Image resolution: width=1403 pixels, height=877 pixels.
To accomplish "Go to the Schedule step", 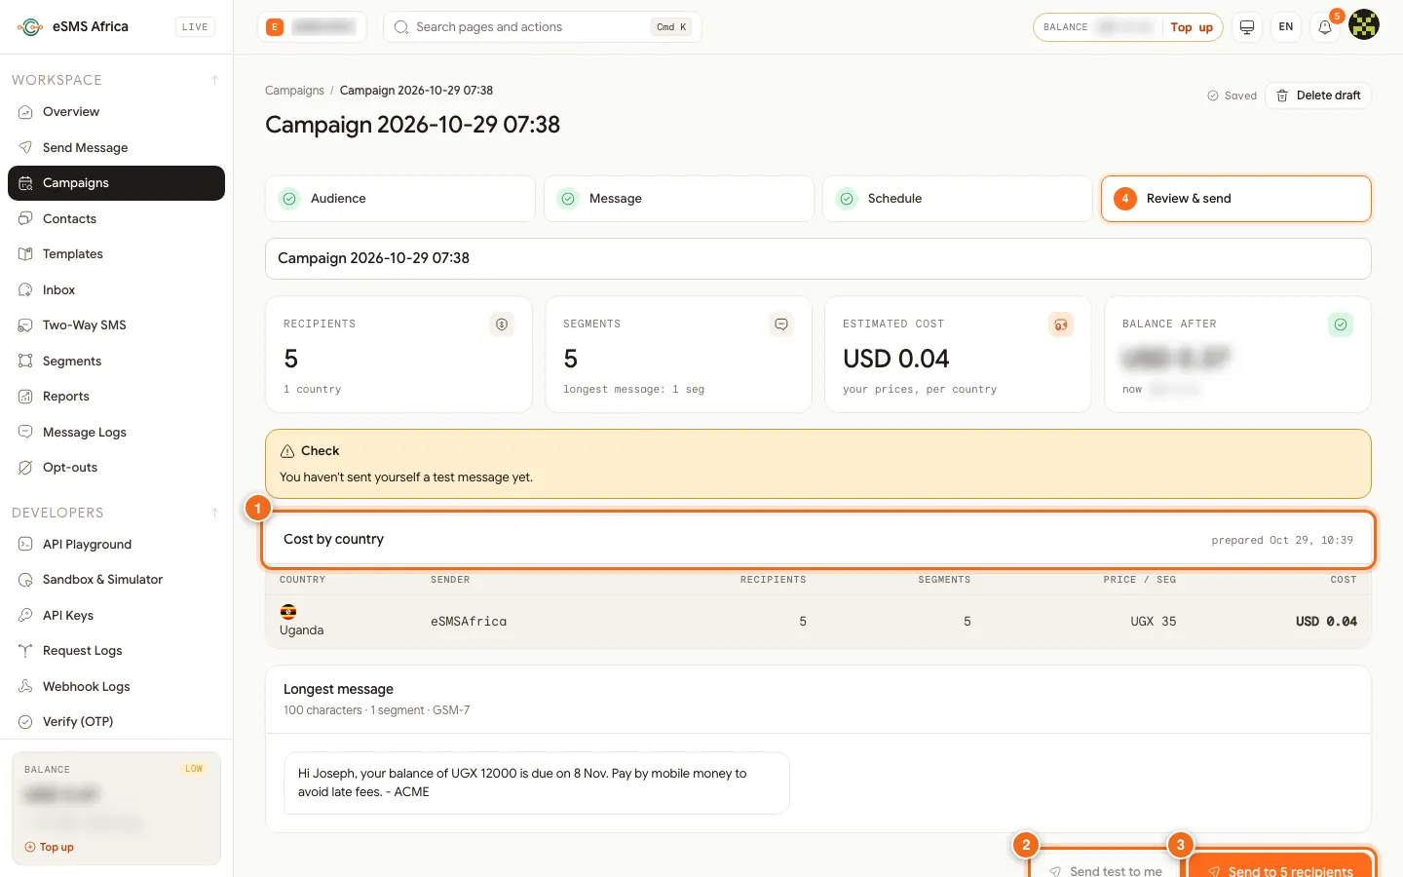I will (x=958, y=199).
